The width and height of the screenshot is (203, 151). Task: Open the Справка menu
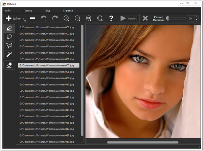68,11
